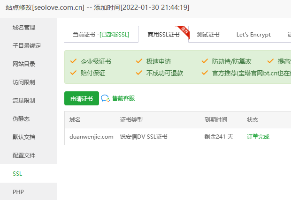This screenshot has height=200, width=291.
Task: Click the checkmark beside 官方推荐
Action: pos(205,73)
